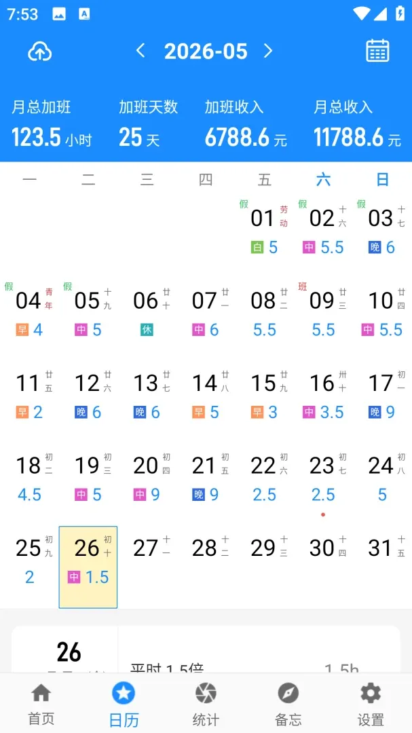The image size is (412, 733).
Task: Open the 首页 home tab
Action: (x=41, y=704)
